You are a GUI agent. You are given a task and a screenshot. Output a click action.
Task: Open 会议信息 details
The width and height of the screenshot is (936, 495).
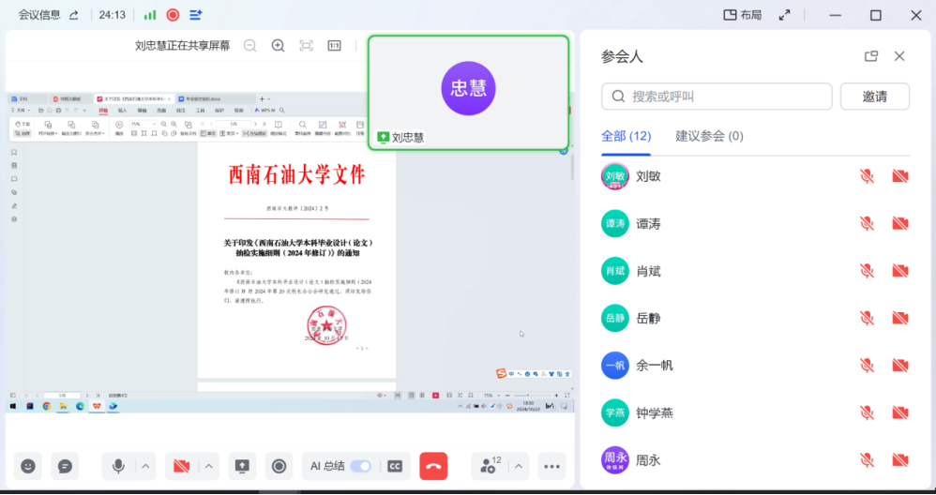pyautogui.click(x=39, y=15)
